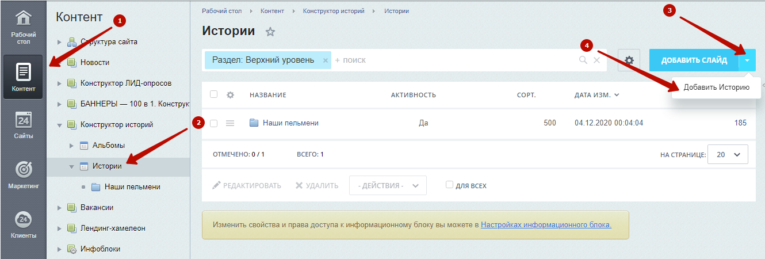Open the row actions hamburger for Наши пельмени
The height and width of the screenshot is (259, 765).
[x=230, y=123]
